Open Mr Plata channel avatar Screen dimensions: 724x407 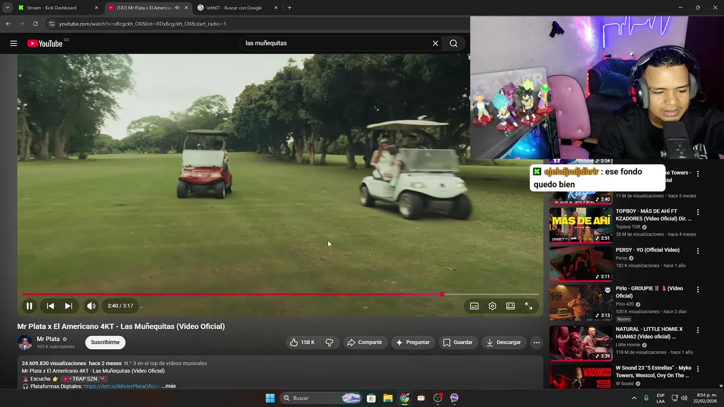point(25,343)
